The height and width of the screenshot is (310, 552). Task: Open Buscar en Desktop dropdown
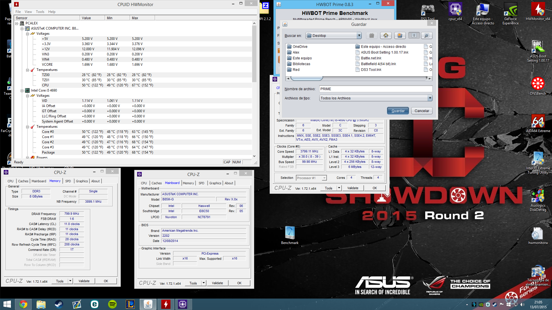point(359,36)
